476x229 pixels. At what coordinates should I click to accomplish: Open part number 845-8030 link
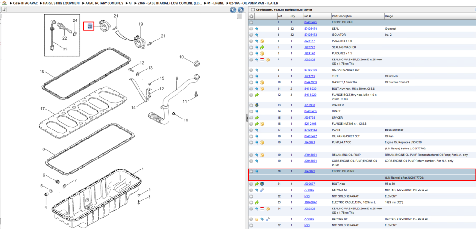[310, 89]
